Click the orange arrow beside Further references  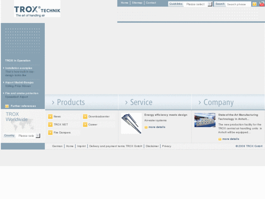(7, 106)
